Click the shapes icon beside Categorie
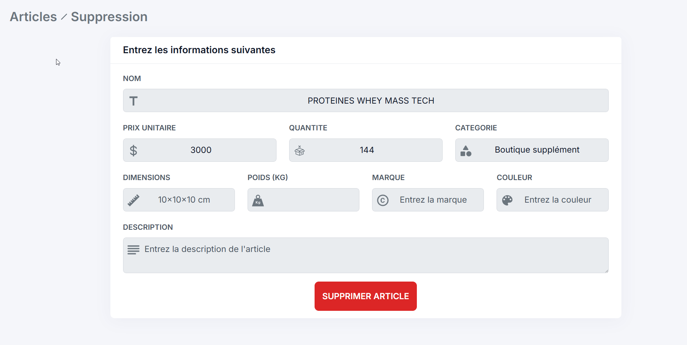Viewport: 687px width, 345px height. pos(466,151)
